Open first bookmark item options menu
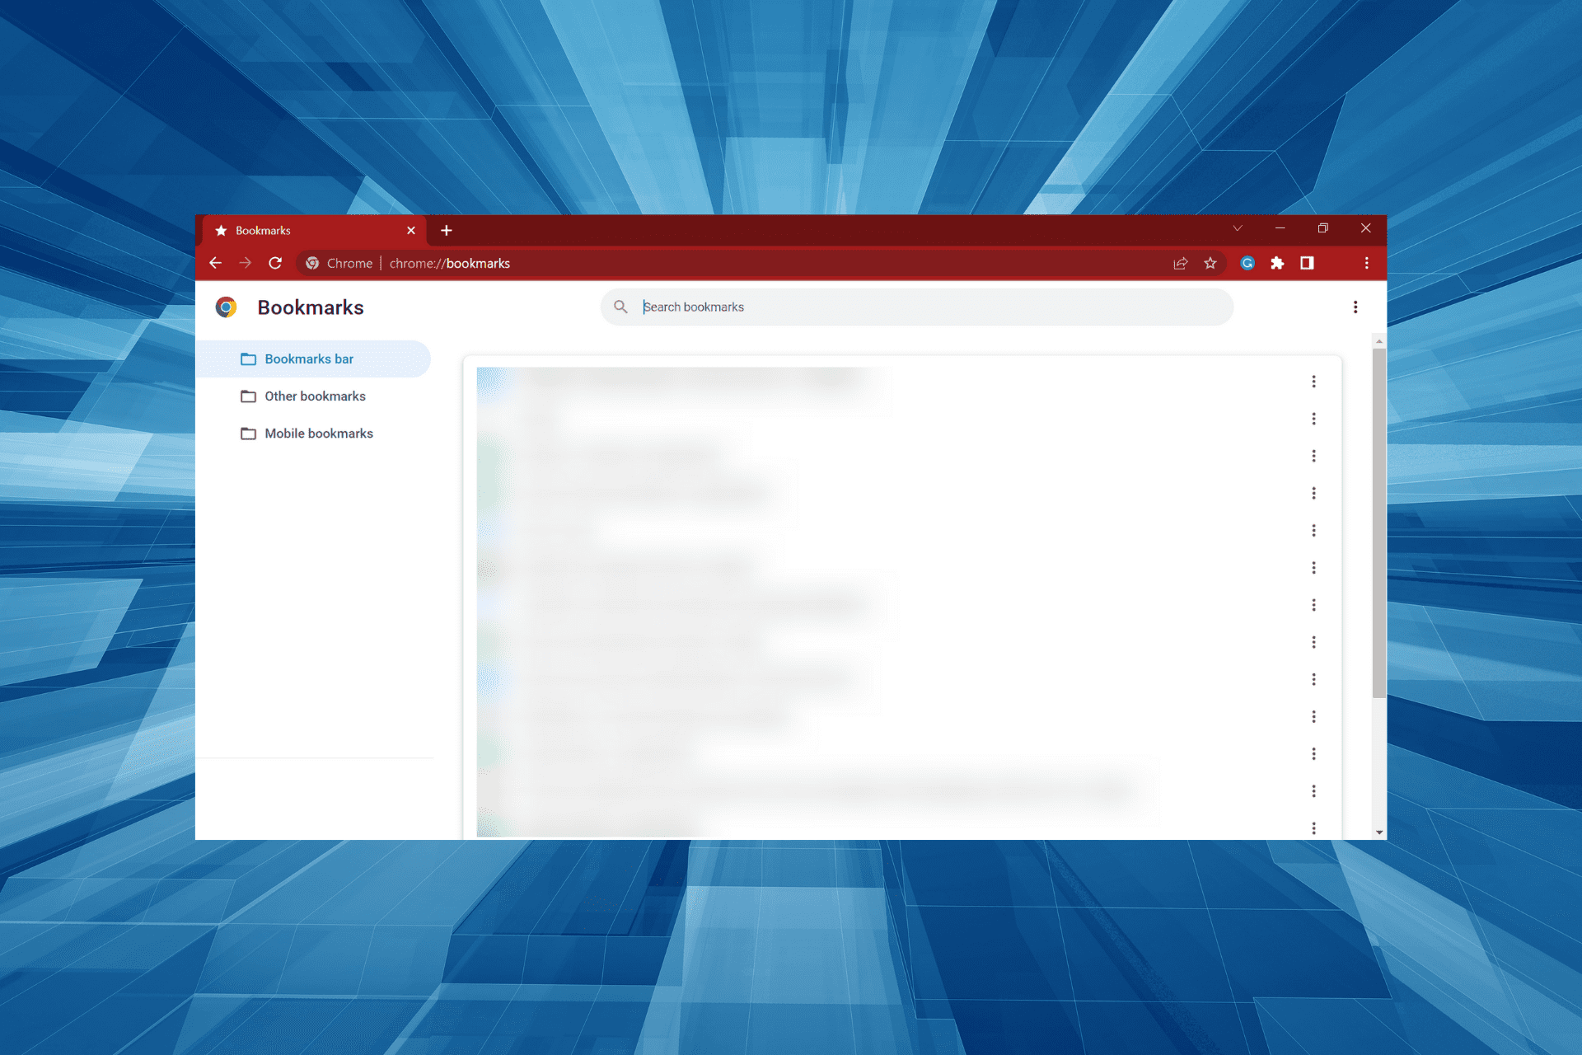This screenshot has width=1582, height=1055. [x=1313, y=382]
